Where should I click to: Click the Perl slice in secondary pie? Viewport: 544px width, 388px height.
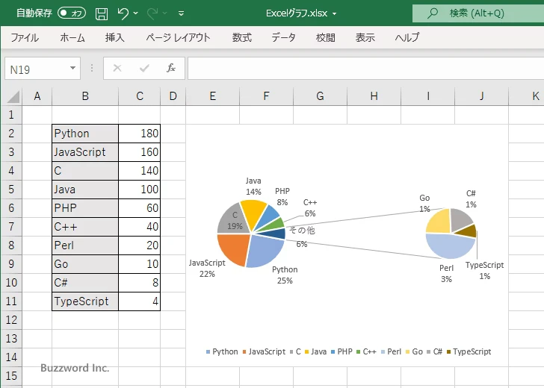(450, 247)
